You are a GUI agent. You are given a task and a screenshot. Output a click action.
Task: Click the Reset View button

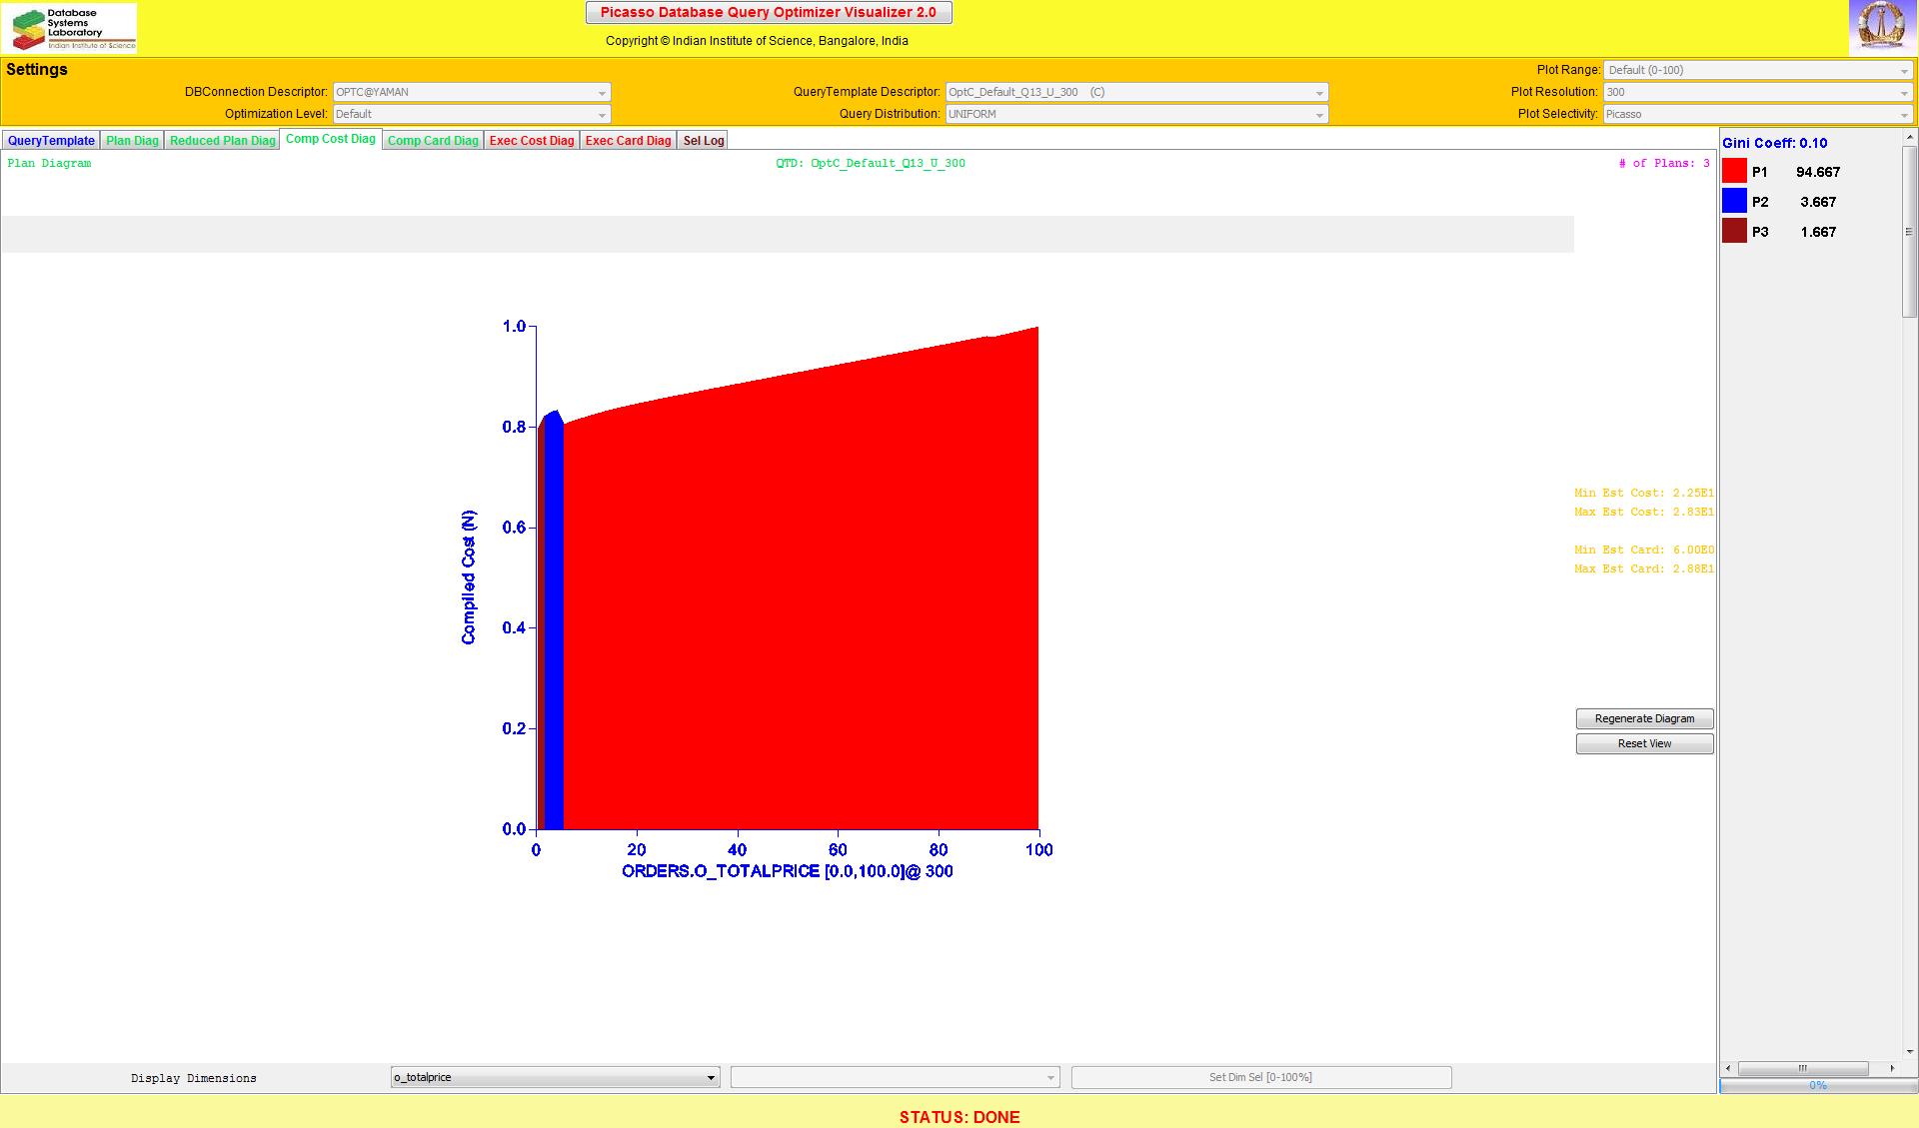coord(1644,743)
